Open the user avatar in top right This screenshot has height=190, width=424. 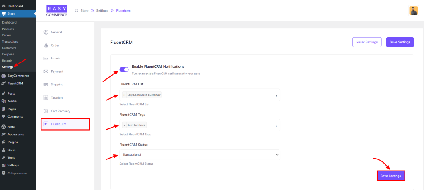pyautogui.click(x=414, y=11)
